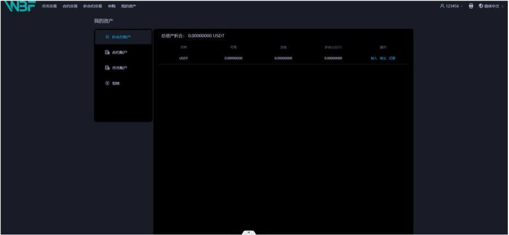The width and height of the screenshot is (509, 235).
Task: Click the 币币账户 sidebar icon
Action: 107,68
